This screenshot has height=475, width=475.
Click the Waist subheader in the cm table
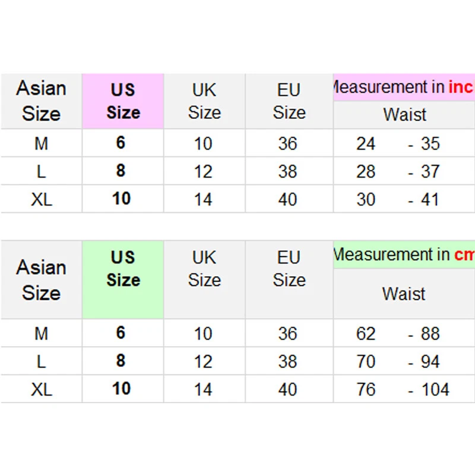tap(404, 293)
